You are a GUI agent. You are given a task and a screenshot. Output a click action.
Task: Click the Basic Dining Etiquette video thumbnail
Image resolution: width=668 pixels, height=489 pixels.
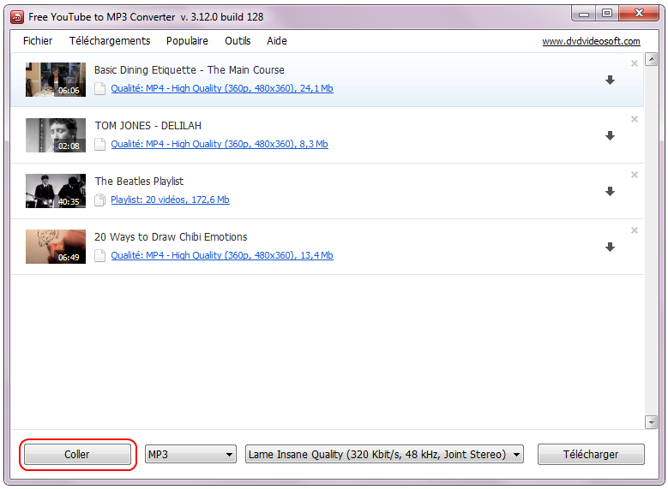click(x=56, y=80)
